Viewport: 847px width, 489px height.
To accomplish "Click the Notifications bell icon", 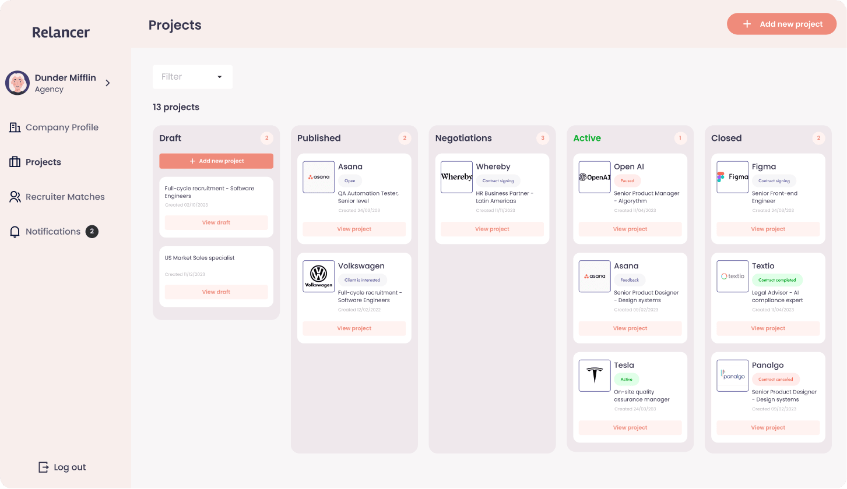I will coord(15,232).
